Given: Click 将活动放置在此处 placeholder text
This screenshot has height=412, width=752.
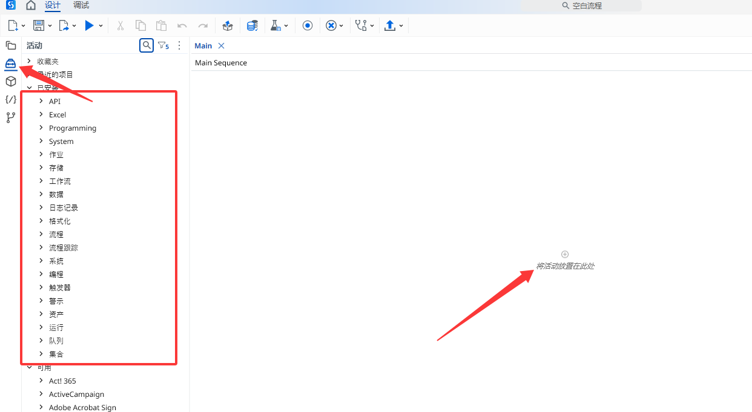Looking at the screenshot, I should coord(565,266).
